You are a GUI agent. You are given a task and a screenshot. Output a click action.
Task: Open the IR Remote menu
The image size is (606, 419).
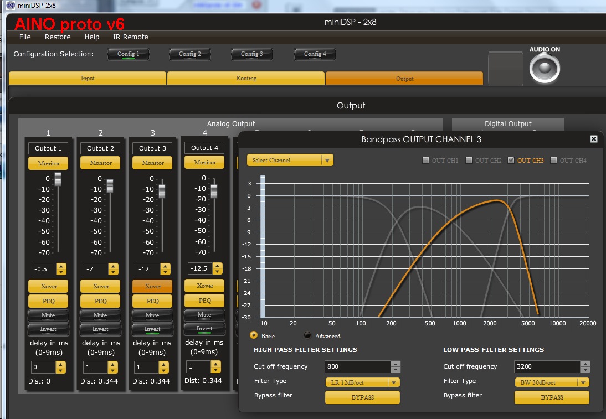(131, 37)
